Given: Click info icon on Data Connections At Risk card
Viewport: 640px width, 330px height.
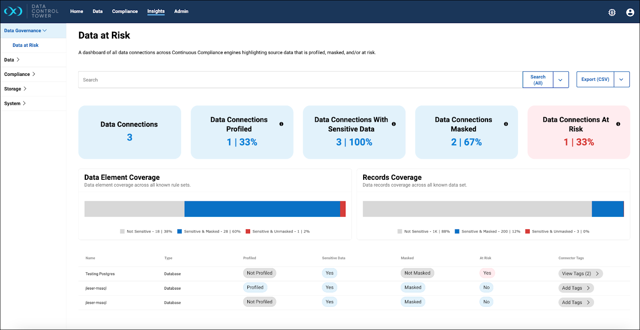Looking at the screenshot, I should 618,124.
